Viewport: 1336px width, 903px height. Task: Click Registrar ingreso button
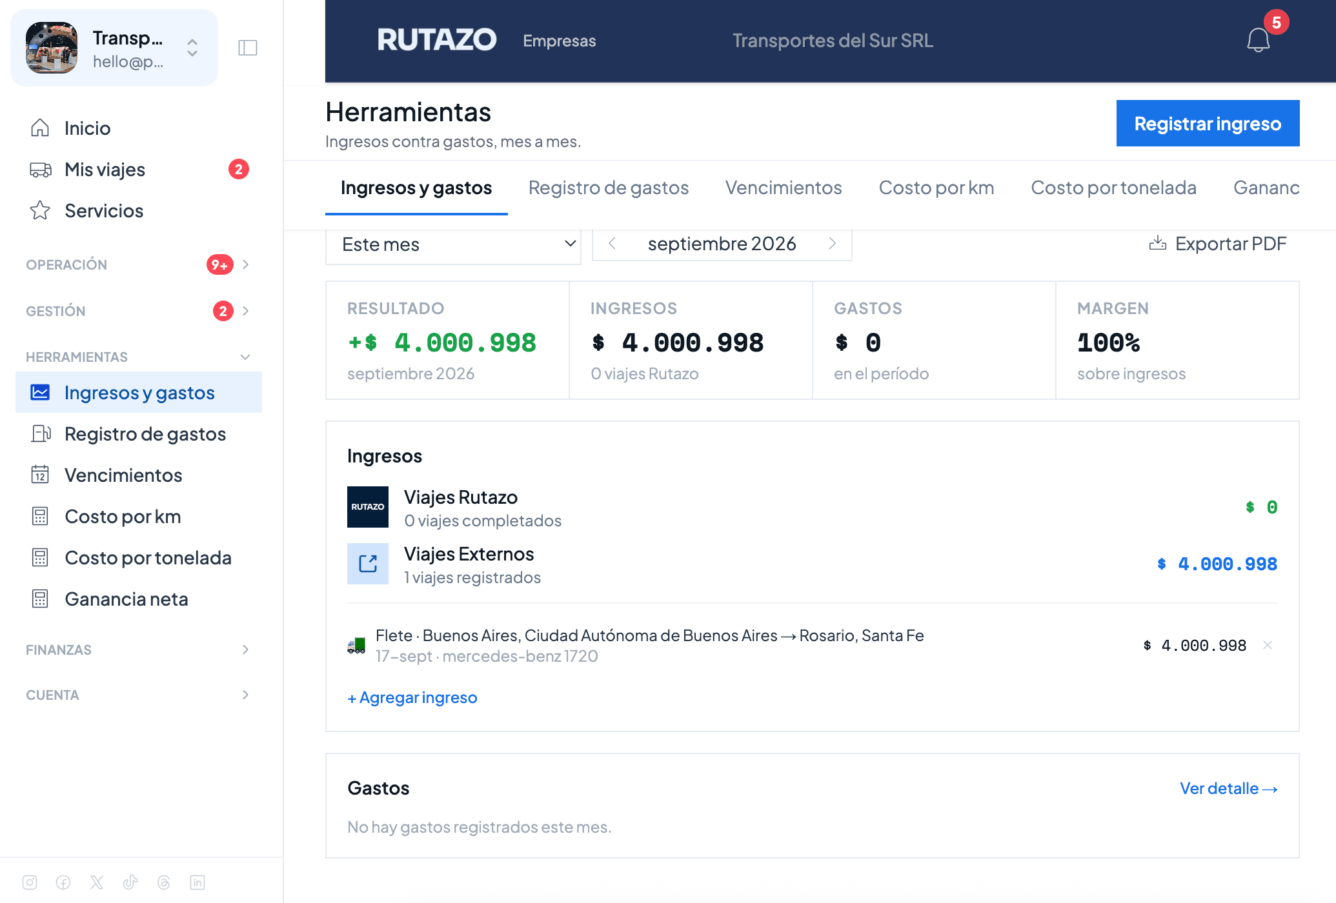click(1208, 123)
